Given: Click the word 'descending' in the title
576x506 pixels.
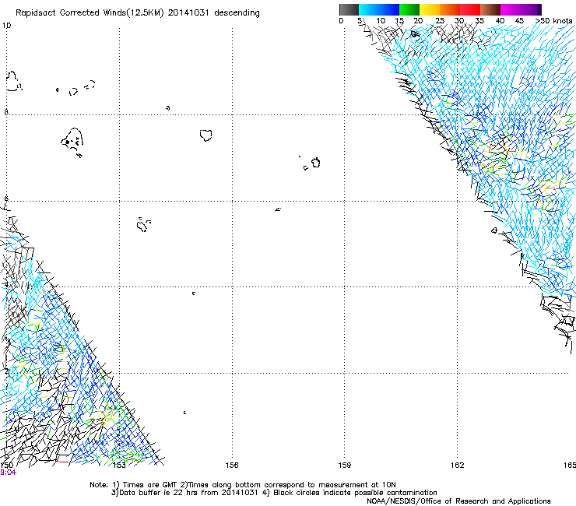Looking at the screenshot, I should click(237, 13).
